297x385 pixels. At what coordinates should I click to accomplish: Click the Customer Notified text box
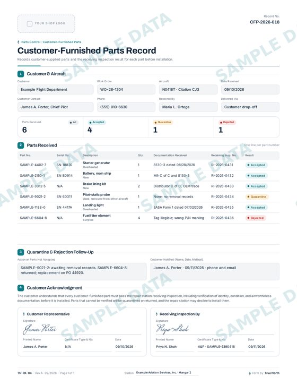pos(215,271)
